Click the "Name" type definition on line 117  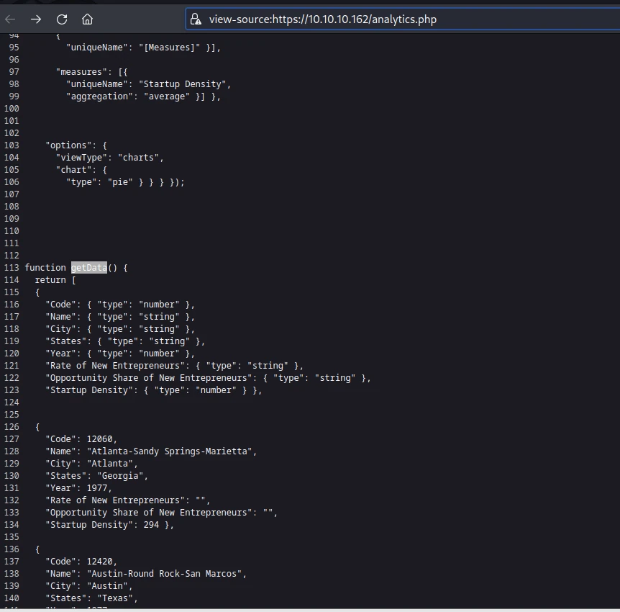pos(120,317)
